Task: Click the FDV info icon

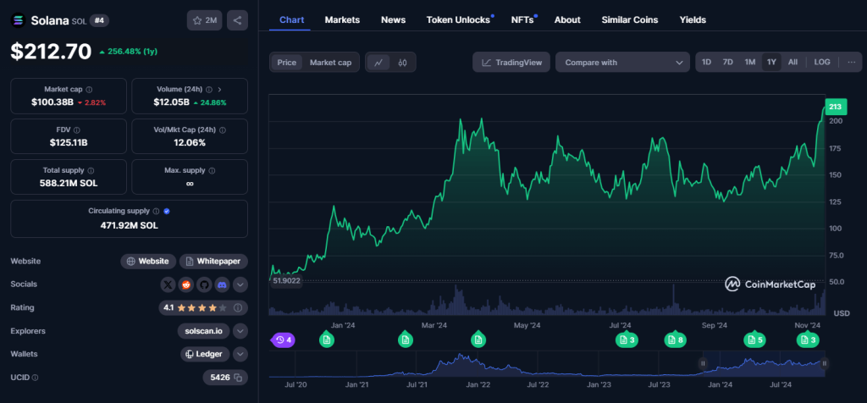Action: (x=76, y=130)
